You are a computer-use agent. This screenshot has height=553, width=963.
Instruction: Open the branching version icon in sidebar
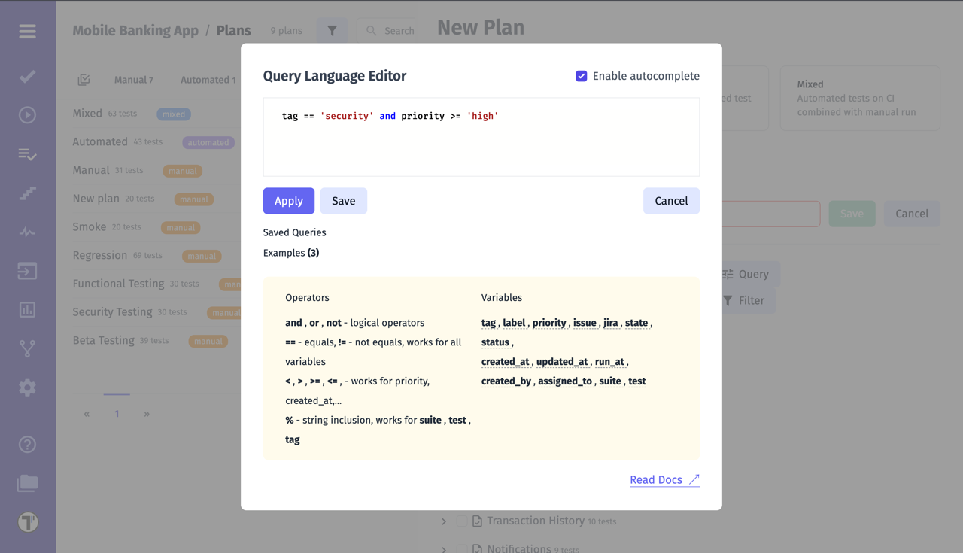(27, 348)
